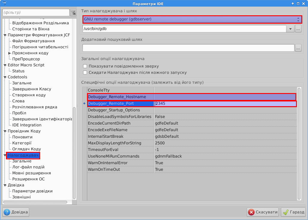Select 'Пробіл' tree item

pyautogui.click(x=19, y=113)
